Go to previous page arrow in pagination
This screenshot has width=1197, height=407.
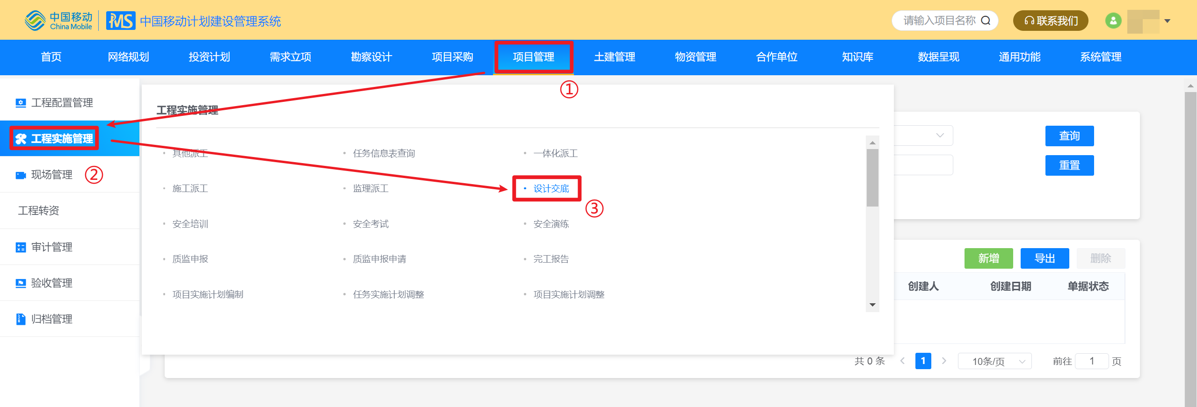click(x=902, y=361)
